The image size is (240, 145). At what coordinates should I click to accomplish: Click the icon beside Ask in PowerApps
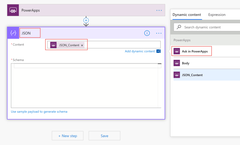tap(177, 51)
